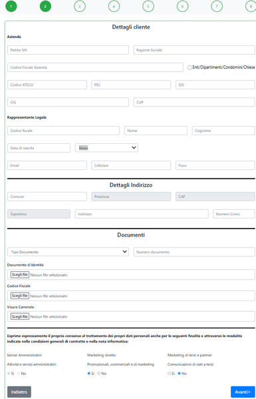
Task: Focus the Ragione Sociale input
Action: coord(194,50)
